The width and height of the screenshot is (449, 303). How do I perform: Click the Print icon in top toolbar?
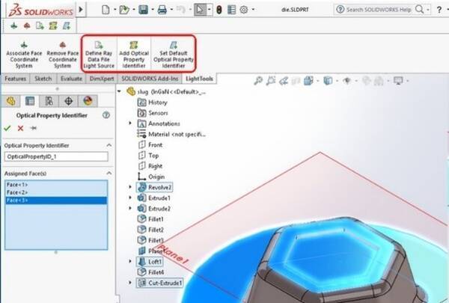(162, 10)
